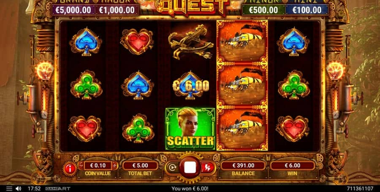
Task: Click the GameArt logo in status bar
Action: [54, 189]
